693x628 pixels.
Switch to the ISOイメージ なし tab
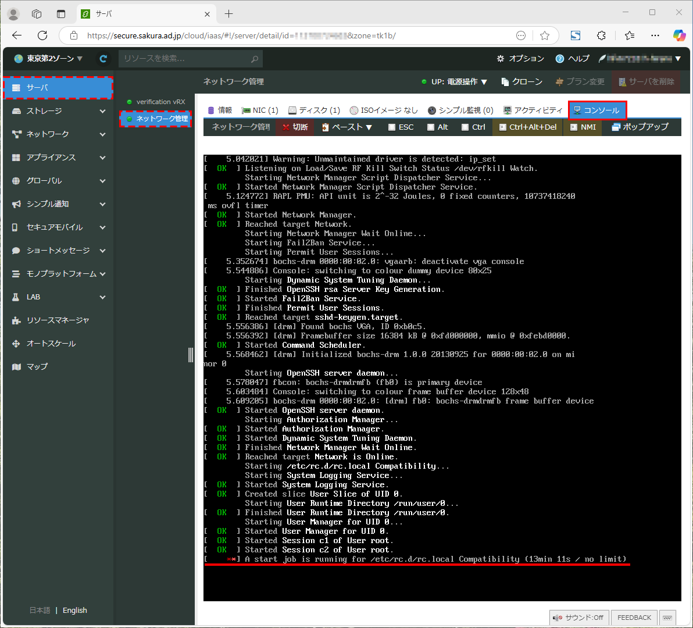coord(383,110)
